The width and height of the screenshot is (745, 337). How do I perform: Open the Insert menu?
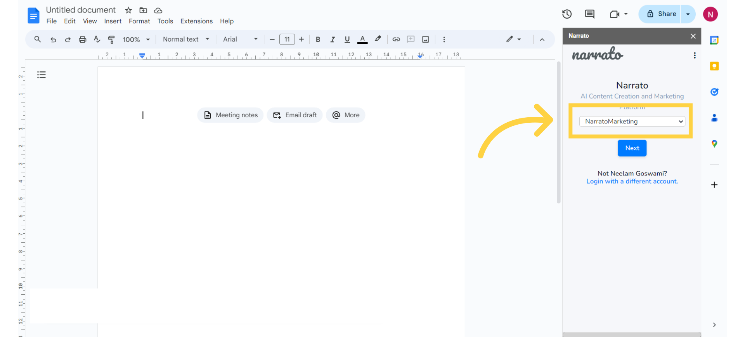[x=113, y=21]
